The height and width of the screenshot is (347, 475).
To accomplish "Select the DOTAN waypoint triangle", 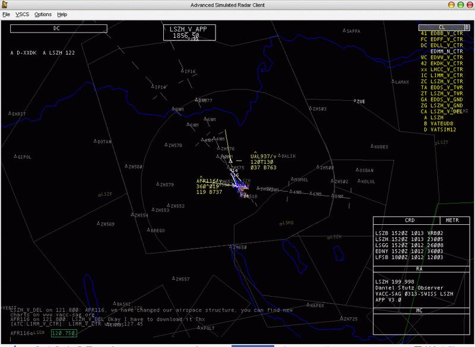I will pyautogui.click(x=96, y=141).
